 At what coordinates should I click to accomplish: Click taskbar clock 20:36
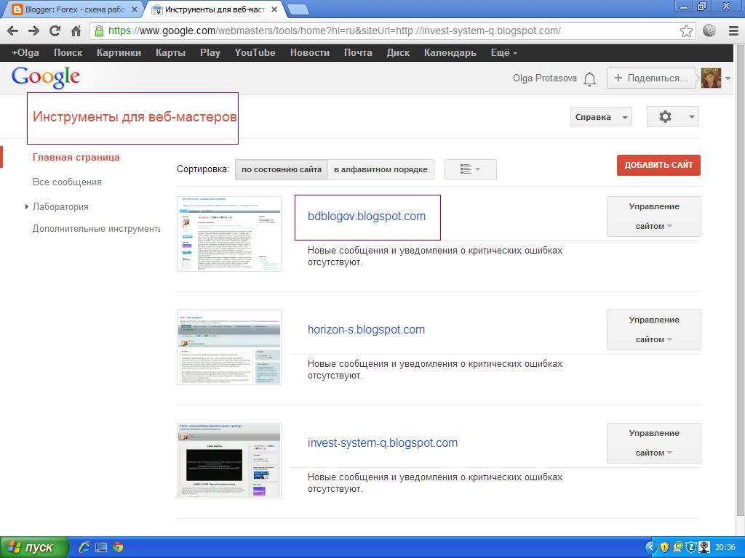pos(725,548)
